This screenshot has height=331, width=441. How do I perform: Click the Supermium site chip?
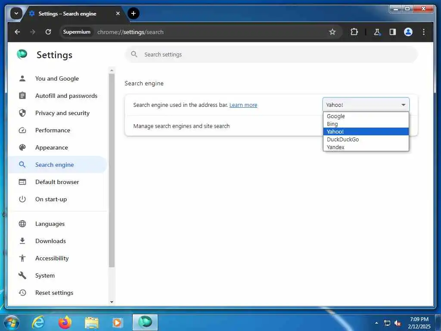[77, 32]
